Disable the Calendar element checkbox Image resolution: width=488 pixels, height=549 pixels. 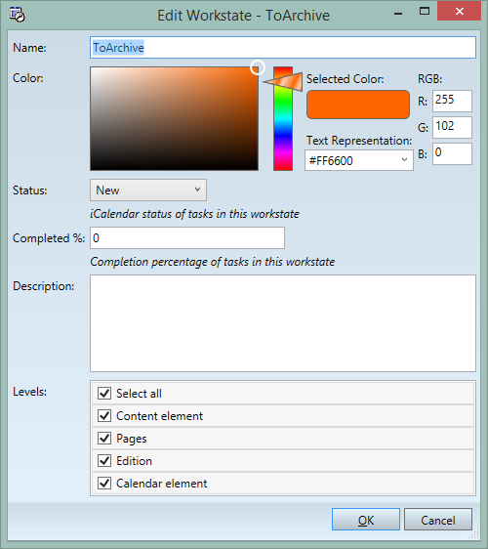click(x=104, y=484)
